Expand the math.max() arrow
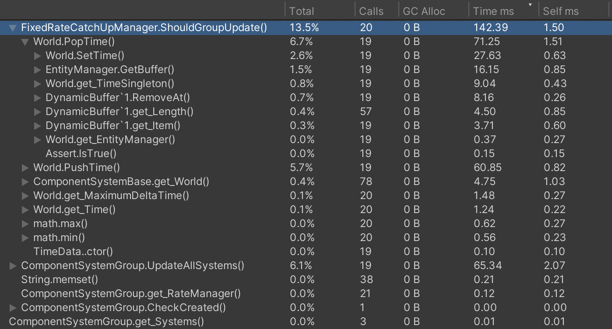This screenshot has width=612, height=329. 25,224
